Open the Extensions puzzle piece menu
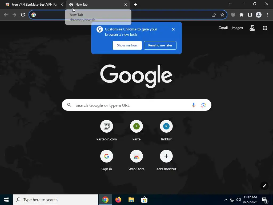 coord(242,15)
